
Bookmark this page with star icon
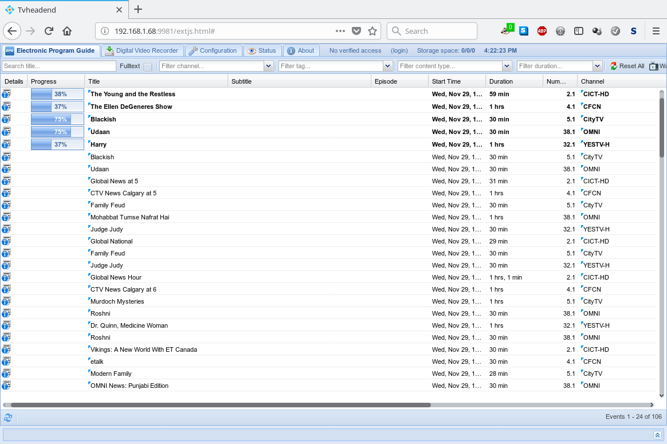pyautogui.click(x=372, y=31)
